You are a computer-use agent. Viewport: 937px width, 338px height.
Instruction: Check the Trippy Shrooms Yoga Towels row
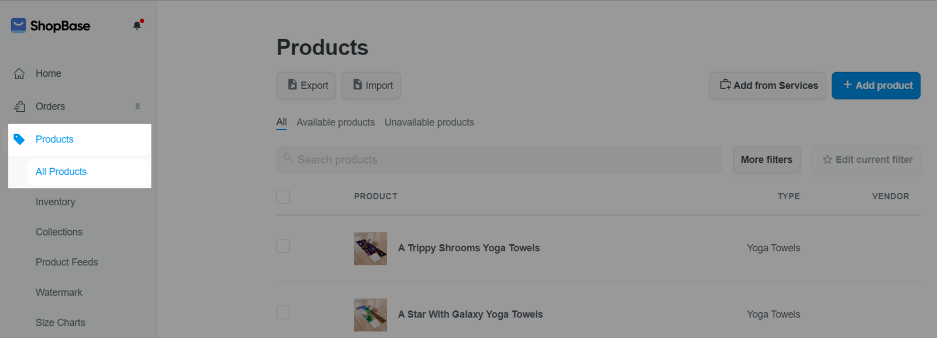pos(283,246)
